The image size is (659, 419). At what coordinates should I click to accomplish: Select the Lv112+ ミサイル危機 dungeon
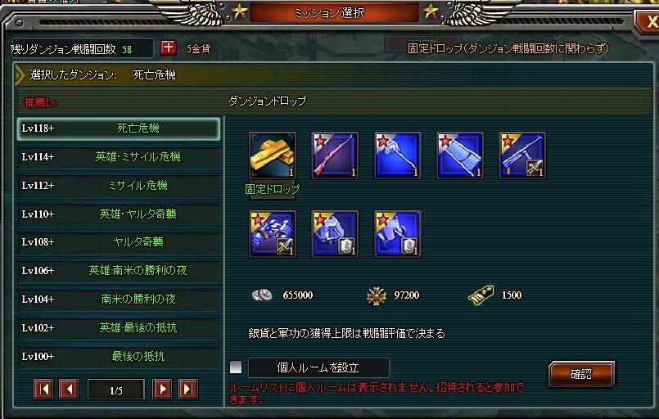pyautogui.click(x=119, y=185)
